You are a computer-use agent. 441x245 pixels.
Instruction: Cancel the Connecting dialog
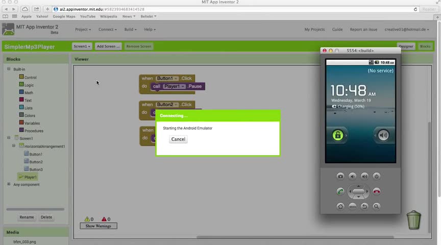tap(178, 139)
